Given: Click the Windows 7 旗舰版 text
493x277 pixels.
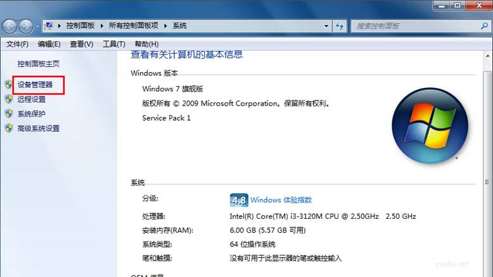Looking at the screenshot, I should [x=172, y=89].
